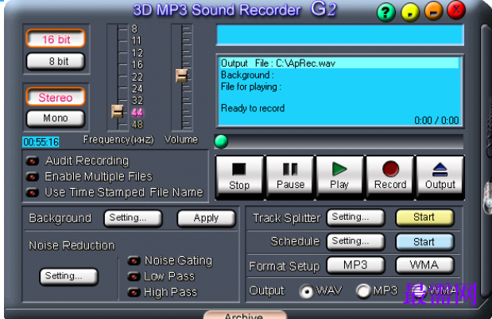The height and width of the screenshot is (319, 492).
Task: Open Noise Reduction Setting dialog
Action: click(69, 276)
